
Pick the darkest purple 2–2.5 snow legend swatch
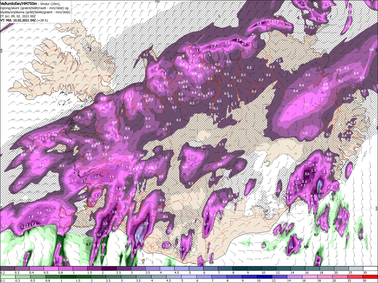(x=109, y=269)
